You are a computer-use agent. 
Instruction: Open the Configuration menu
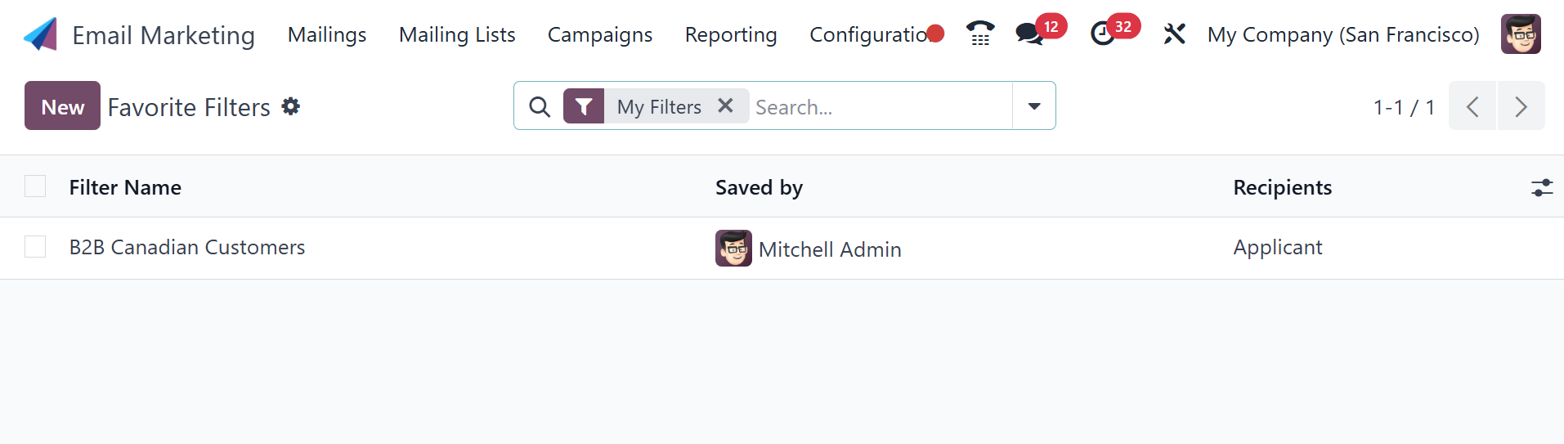pos(868,34)
